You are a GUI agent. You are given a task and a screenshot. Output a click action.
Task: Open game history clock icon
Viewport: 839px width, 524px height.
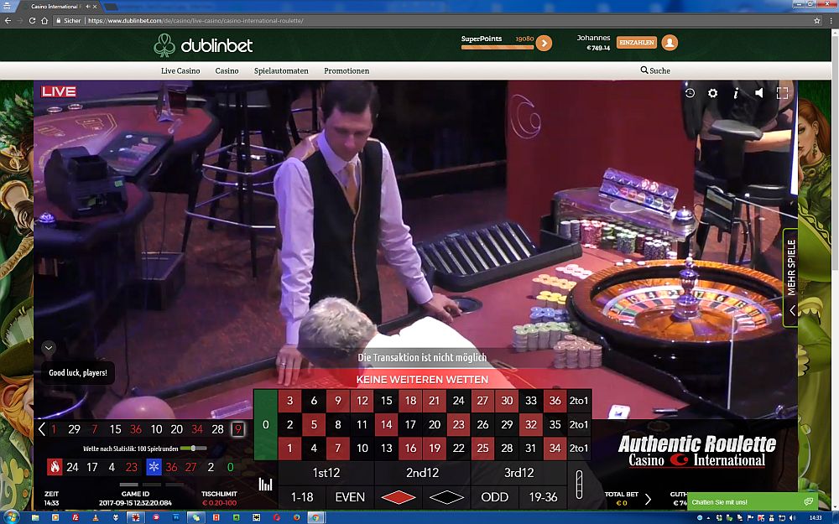coord(690,93)
